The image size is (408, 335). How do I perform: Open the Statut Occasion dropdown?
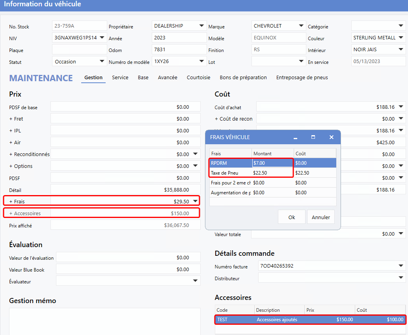(x=102, y=61)
